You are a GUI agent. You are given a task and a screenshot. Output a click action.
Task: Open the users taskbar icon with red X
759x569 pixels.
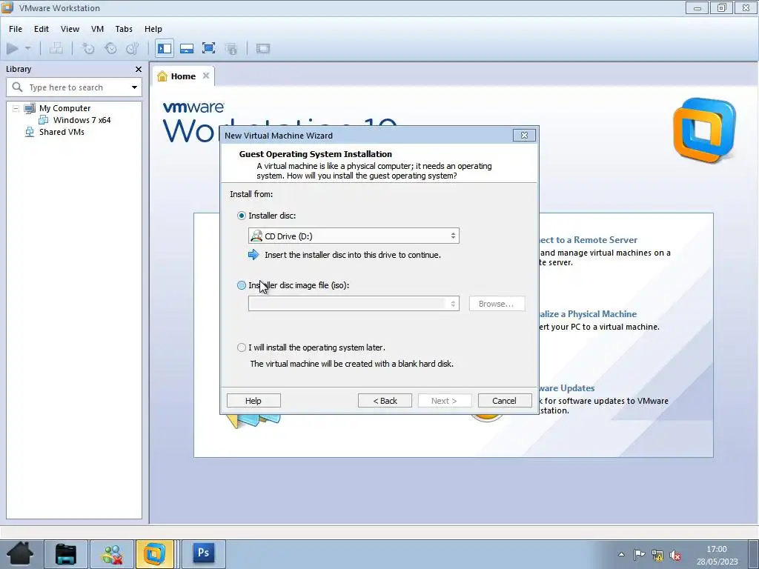pyautogui.click(x=112, y=553)
